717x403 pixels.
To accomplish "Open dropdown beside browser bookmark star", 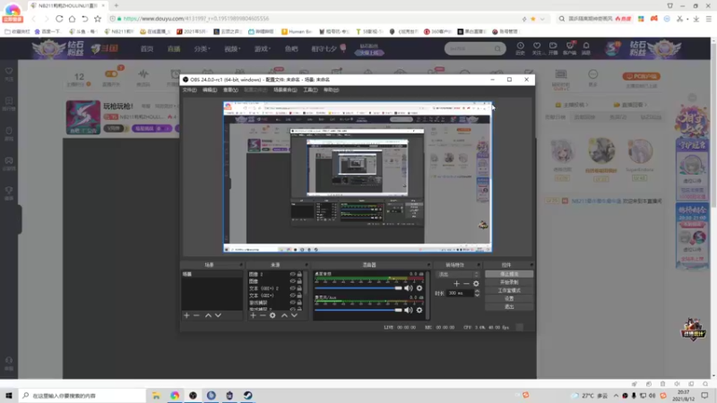I will pyautogui.click(x=542, y=19).
